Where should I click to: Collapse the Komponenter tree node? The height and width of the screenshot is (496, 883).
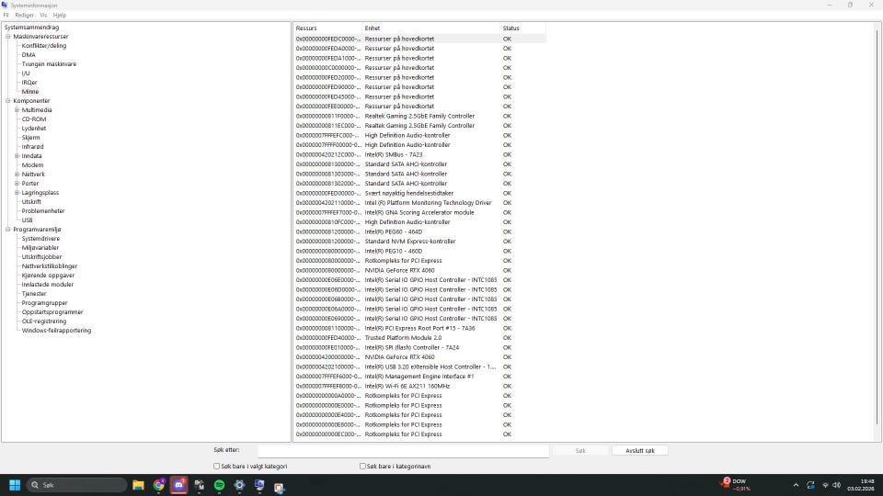[8, 101]
